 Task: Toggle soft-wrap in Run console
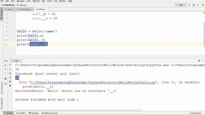[10, 73]
